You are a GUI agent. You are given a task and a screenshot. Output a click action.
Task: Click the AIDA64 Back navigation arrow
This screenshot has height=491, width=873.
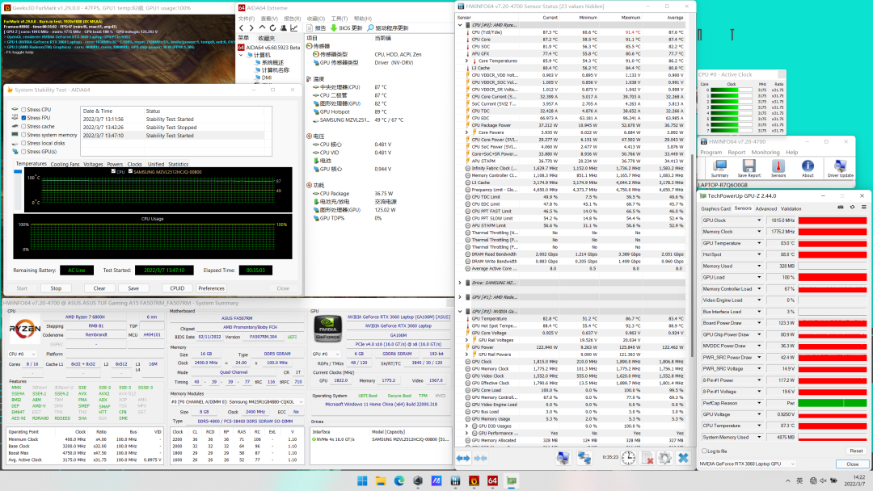point(241,27)
